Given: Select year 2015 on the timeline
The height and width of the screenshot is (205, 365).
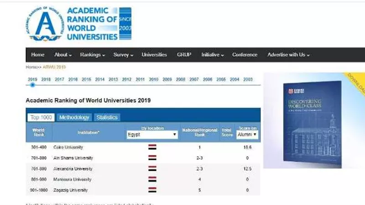Looking at the screenshot, I should tap(86, 79).
